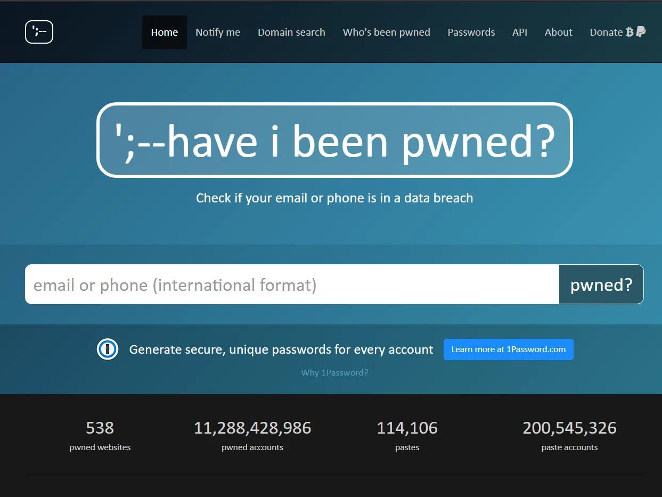Click the ';--have i been pwned? banner
The image size is (662, 497).
334,140
